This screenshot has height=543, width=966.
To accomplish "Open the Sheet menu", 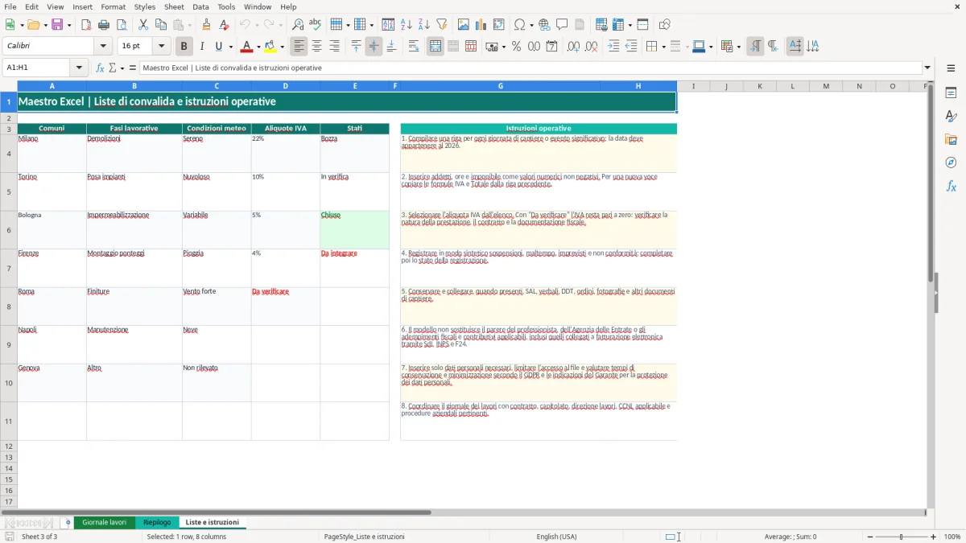I will pyautogui.click(x=174, y=6).
